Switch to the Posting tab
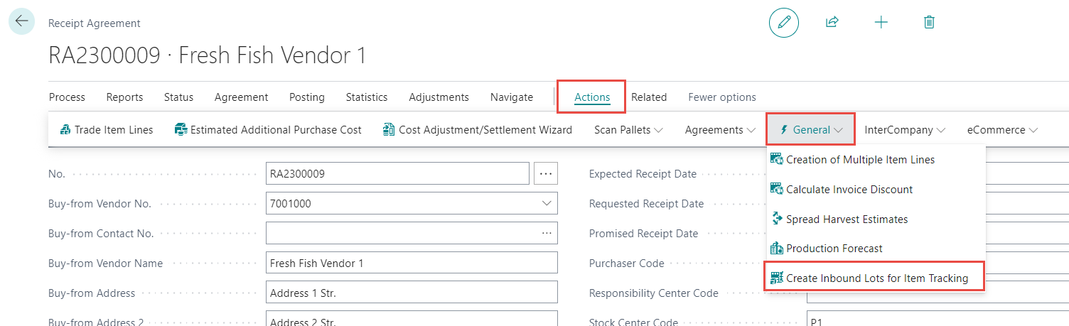 tap(307, 97)
